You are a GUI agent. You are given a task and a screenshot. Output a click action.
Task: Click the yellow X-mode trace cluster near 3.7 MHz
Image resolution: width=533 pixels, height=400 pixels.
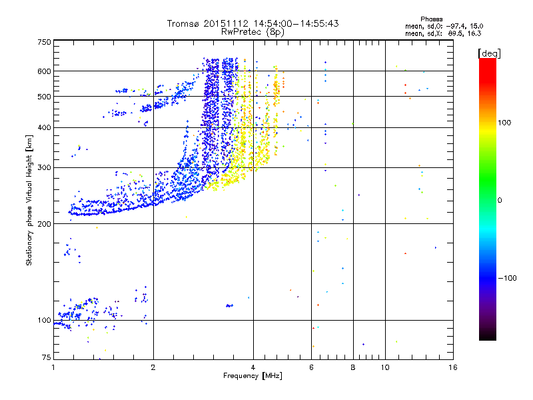click(x=244, y=136)
